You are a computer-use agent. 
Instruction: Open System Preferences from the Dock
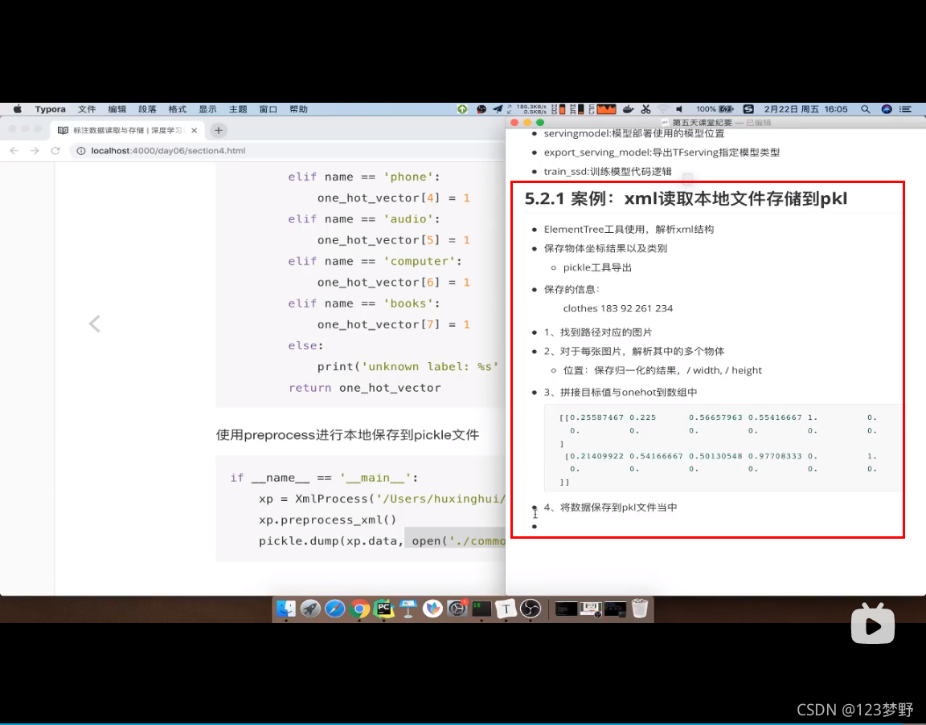coord(457,609)
